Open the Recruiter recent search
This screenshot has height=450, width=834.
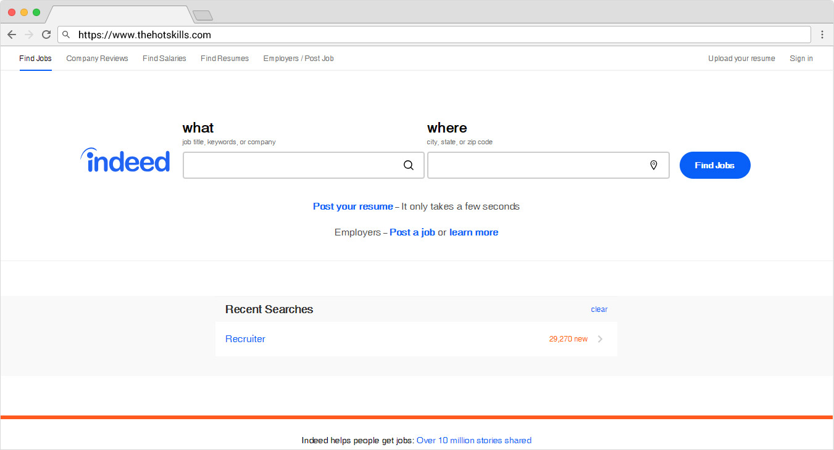[245, 339]
